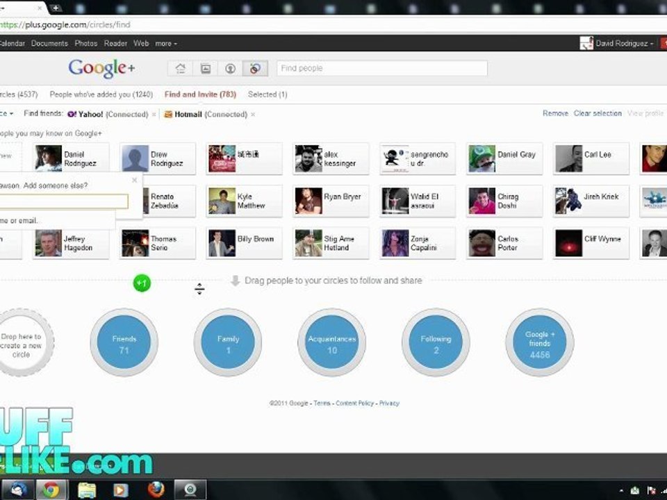The image size is (667, 500).
Task: Click the 'Drop here to create a new circle'
Action: (x=22, y=342)
